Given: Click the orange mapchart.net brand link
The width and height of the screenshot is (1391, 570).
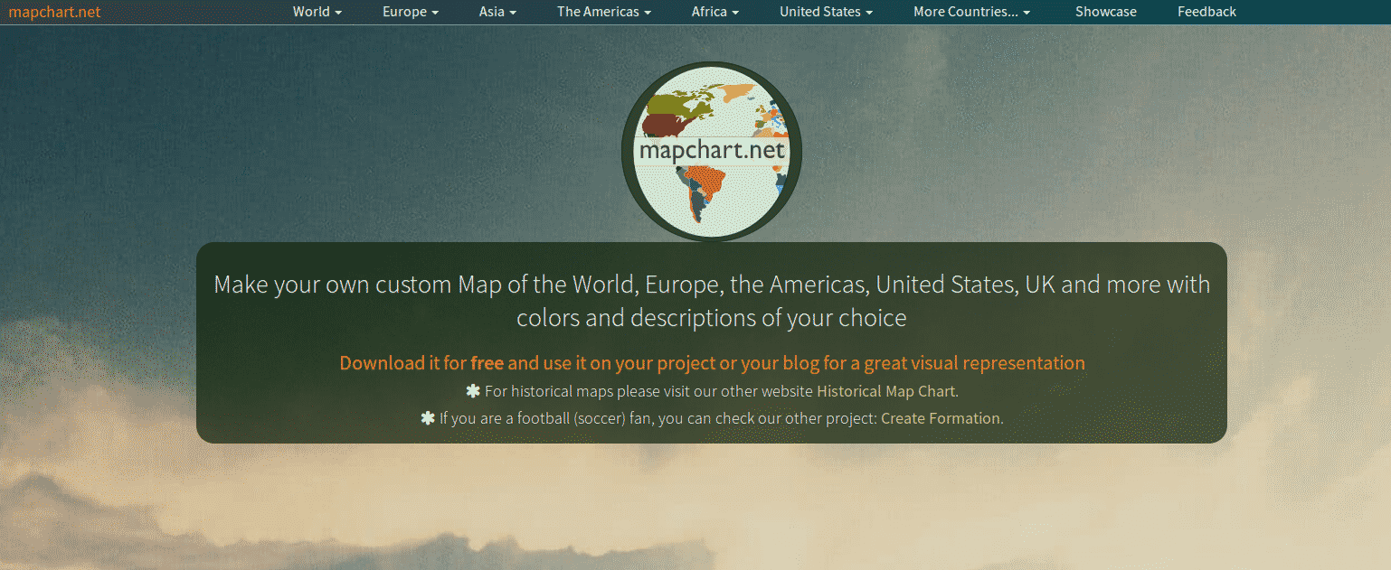Looking at the screenshot, I should pos(54,12).
